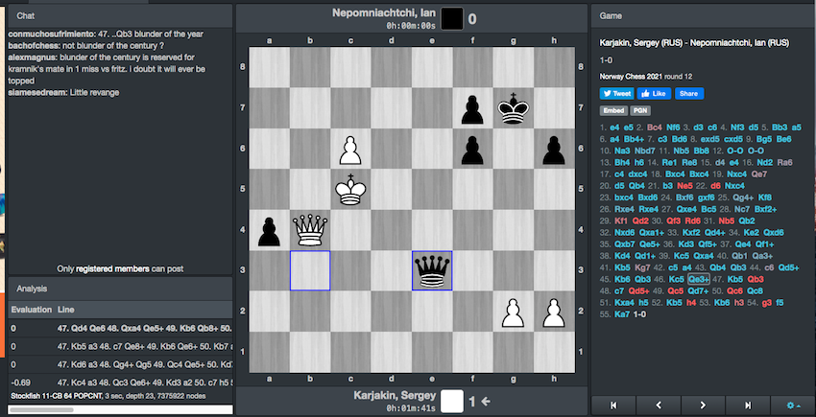Click the Evaluation column header
Screen dimensions: 816x417
32,310
